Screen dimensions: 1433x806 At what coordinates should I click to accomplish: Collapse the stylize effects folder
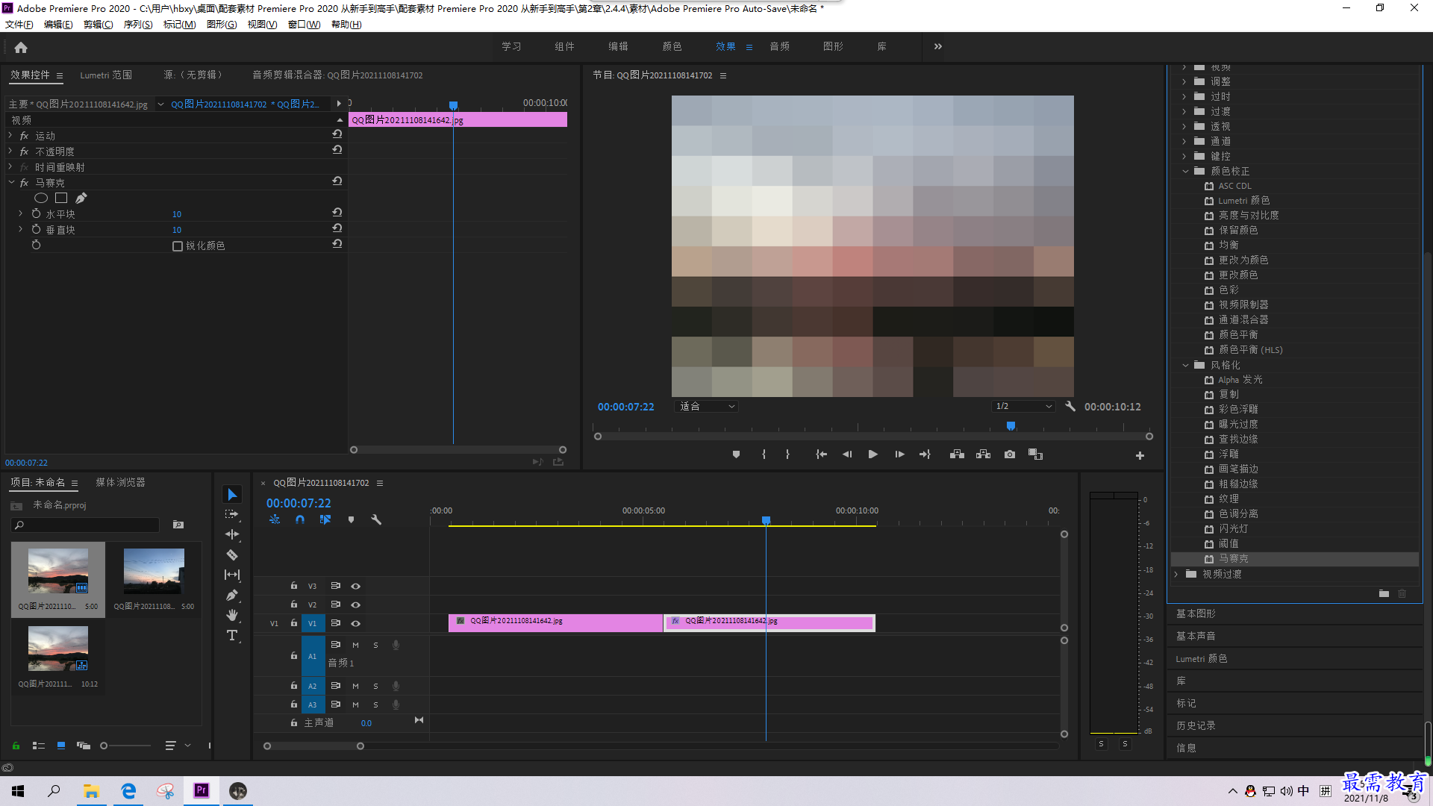pos(1185,365)
